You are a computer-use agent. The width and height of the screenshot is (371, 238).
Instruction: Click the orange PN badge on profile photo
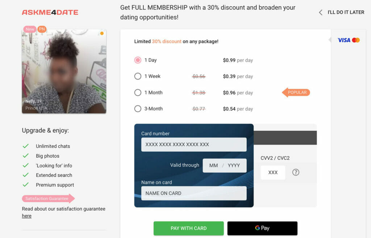(42, 29)
